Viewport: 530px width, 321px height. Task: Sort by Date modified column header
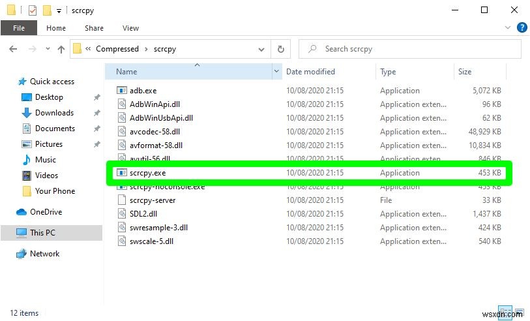pyautogui.click(x=329, y=72)
